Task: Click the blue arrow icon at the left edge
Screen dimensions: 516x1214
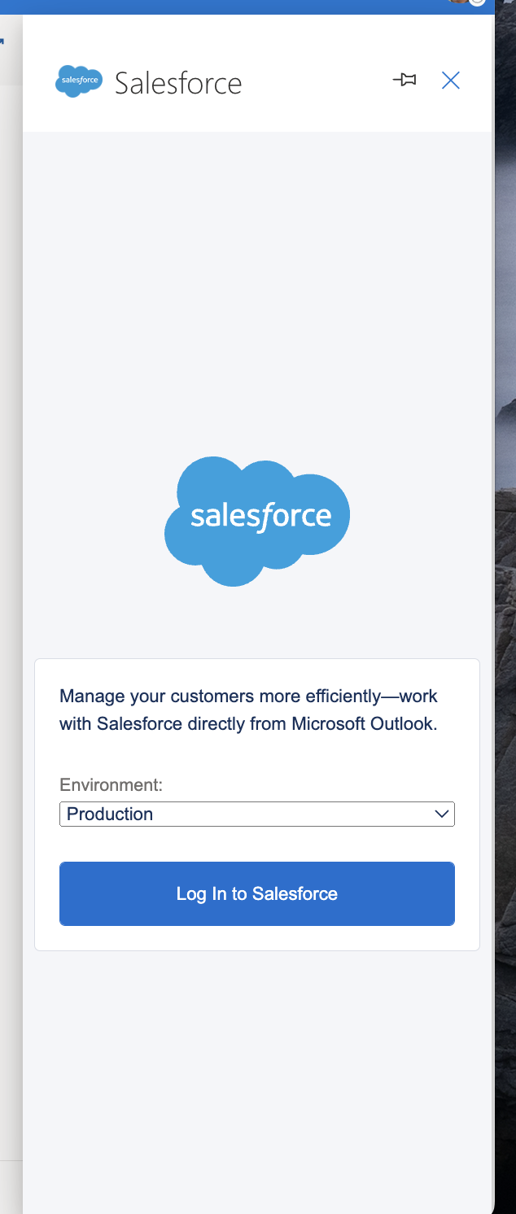Action: [2, 41]
